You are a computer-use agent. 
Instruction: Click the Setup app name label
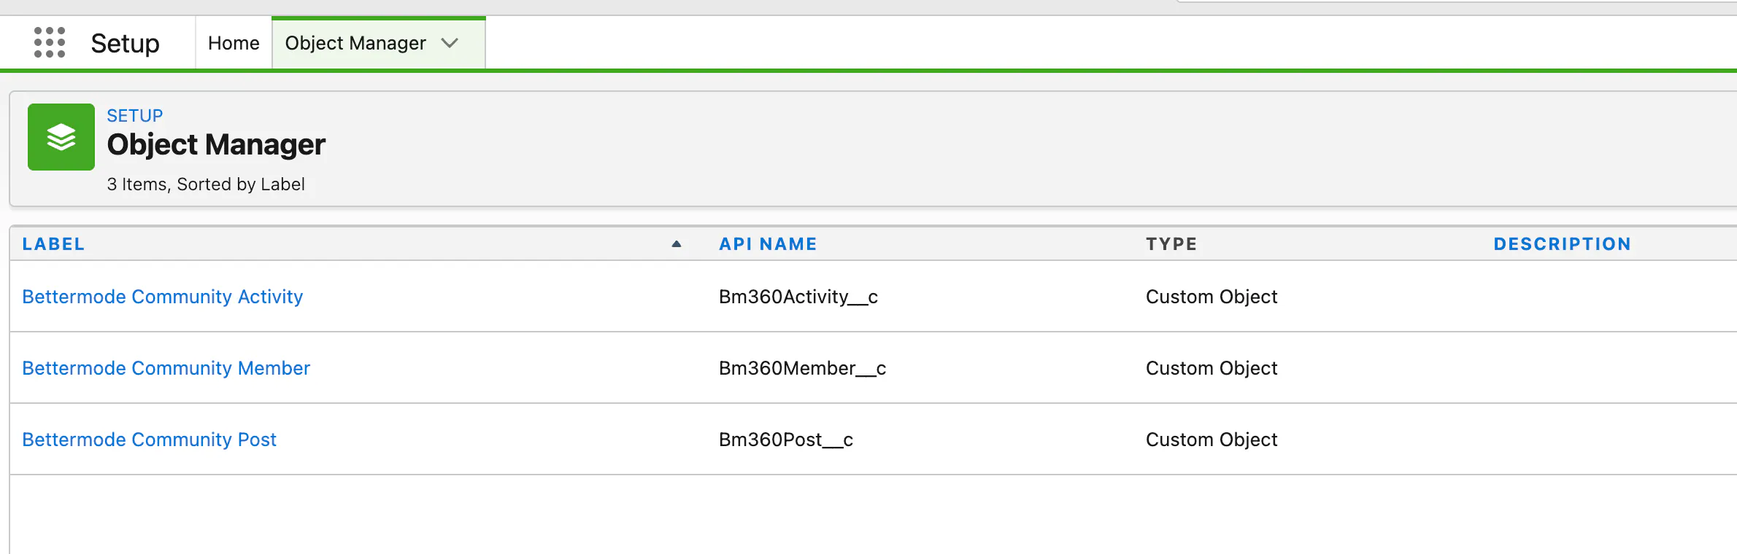click(x=125, y=43)
